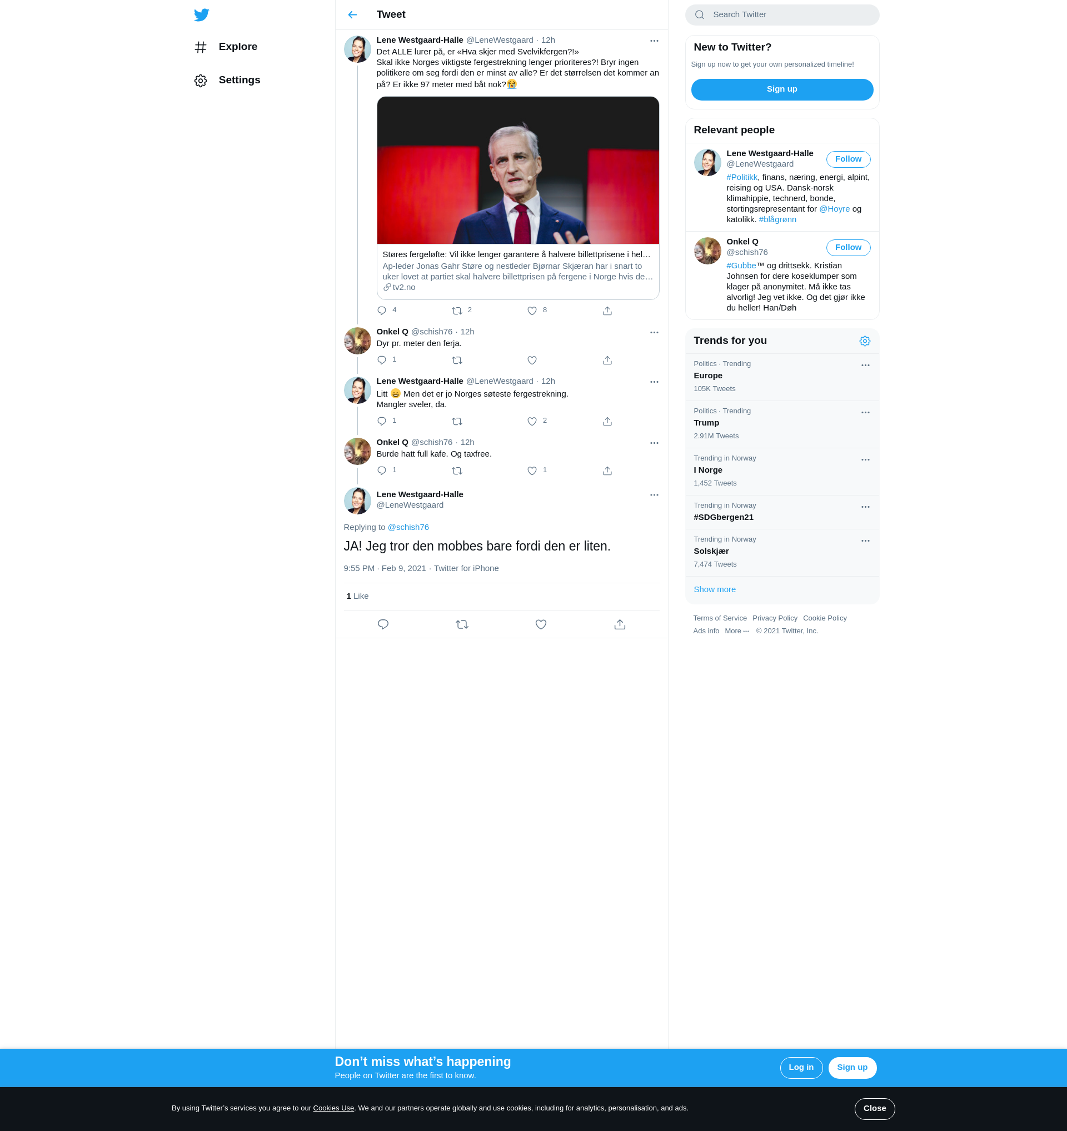1067x1131 pixels.
Task: Open Onkel Q's avatar in Relevant people
Action: (707, 251)
